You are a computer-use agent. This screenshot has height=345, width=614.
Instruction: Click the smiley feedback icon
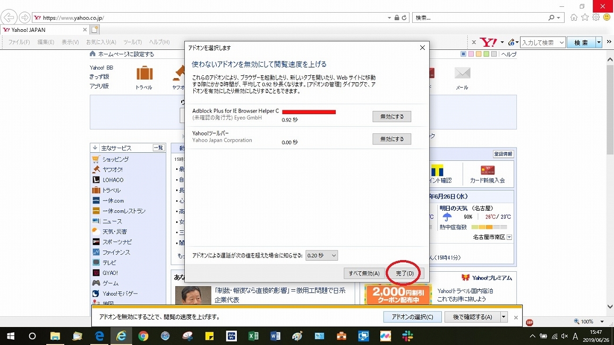607,17
